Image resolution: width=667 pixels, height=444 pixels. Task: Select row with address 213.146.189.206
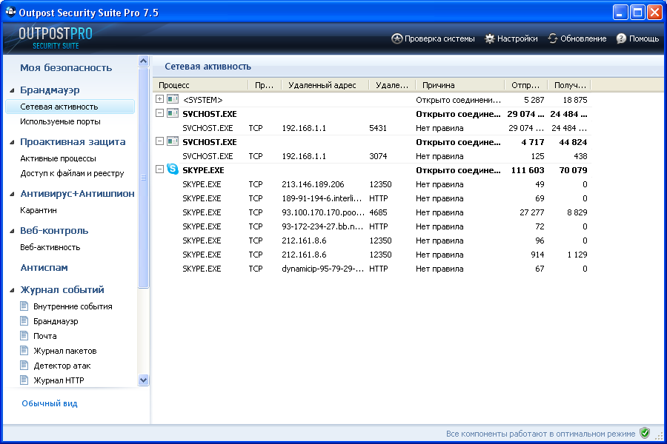click(x=372, y=184)
